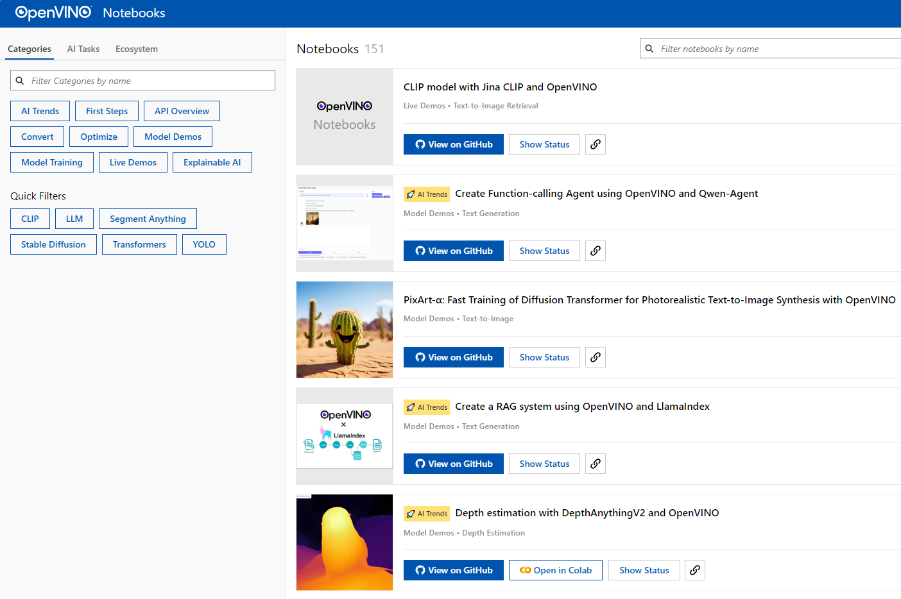Viewport: 901px width, 599px height.
Task: Click title 'CLIP model with Jina CLIP and OpenVINO'
Action: (x=500, y=87)
